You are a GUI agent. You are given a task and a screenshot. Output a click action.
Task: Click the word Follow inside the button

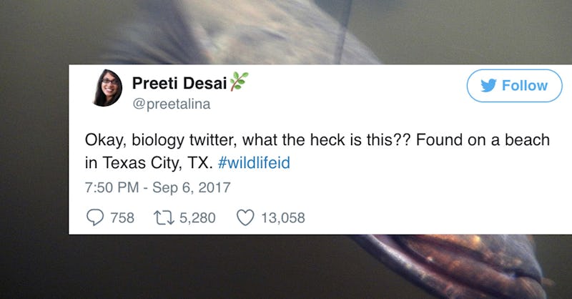click(525, 86)
